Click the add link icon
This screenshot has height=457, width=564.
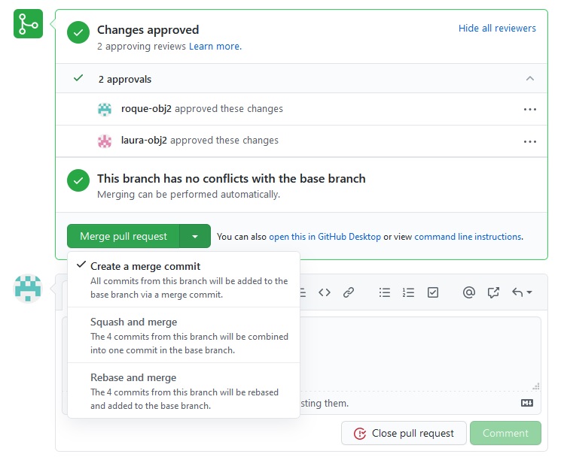pos(349,292)
